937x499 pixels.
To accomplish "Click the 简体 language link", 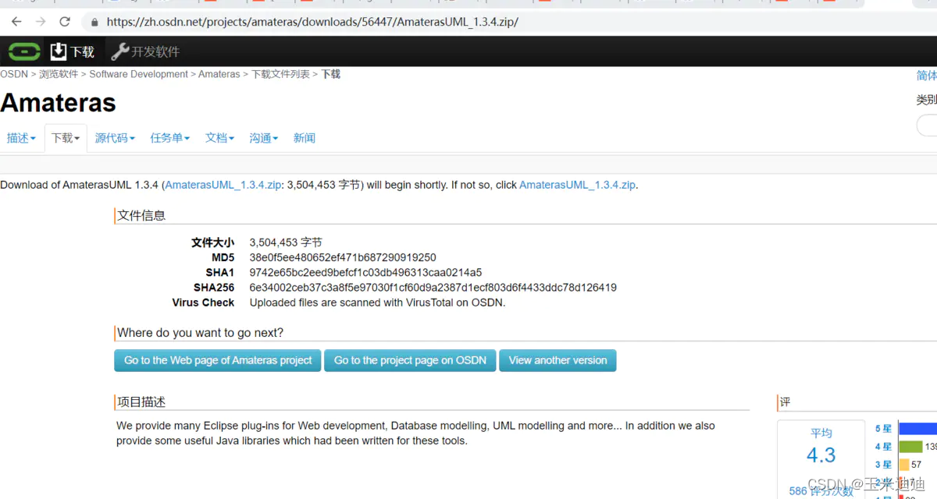I will [927, 76].
